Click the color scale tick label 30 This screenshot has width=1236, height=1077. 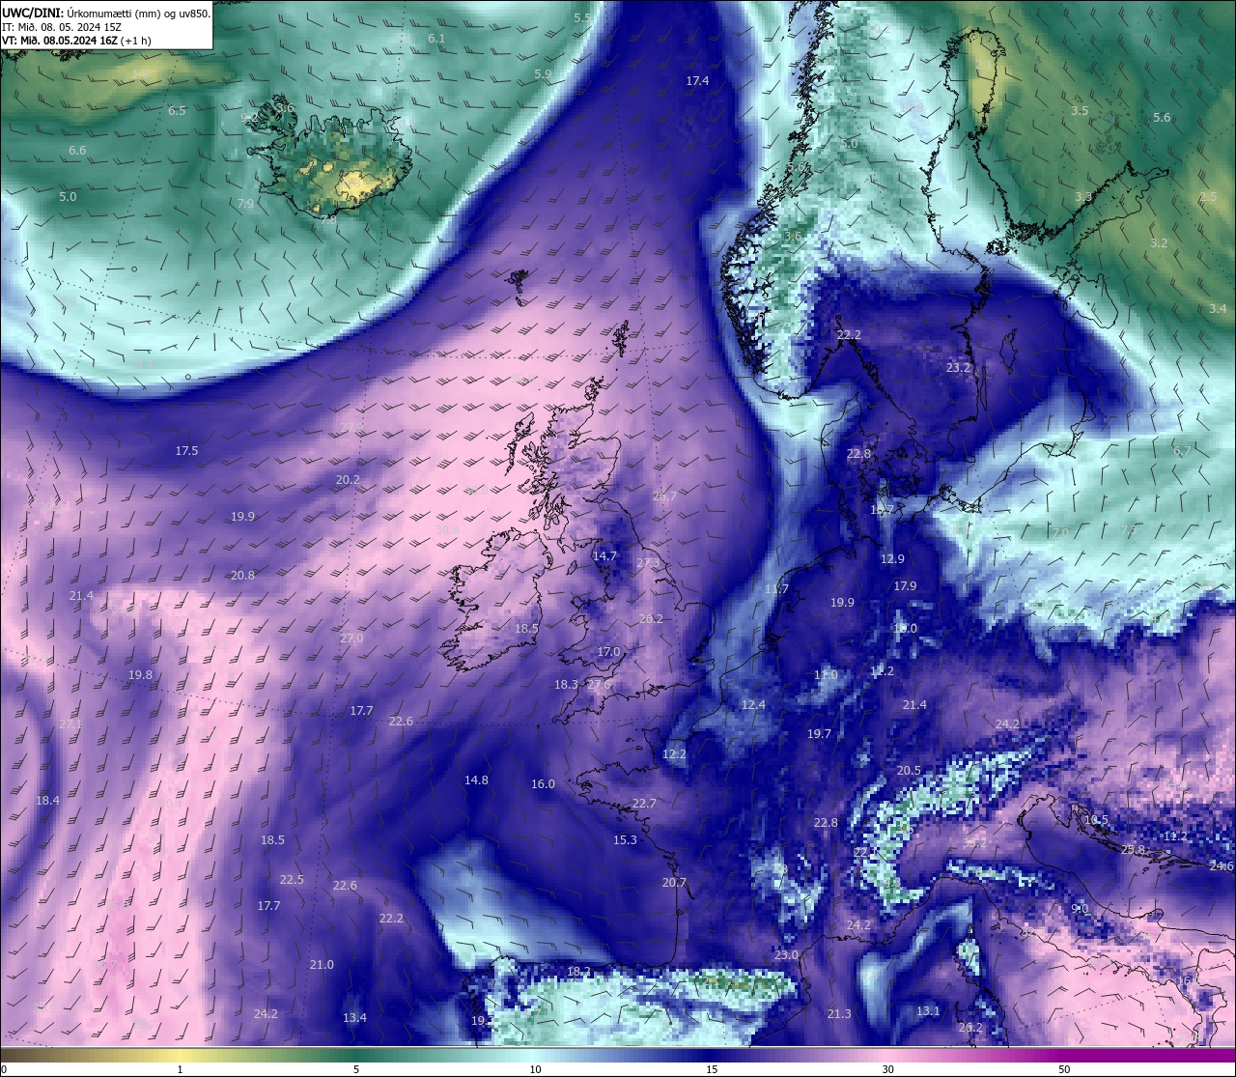[x=887, y=1069]
